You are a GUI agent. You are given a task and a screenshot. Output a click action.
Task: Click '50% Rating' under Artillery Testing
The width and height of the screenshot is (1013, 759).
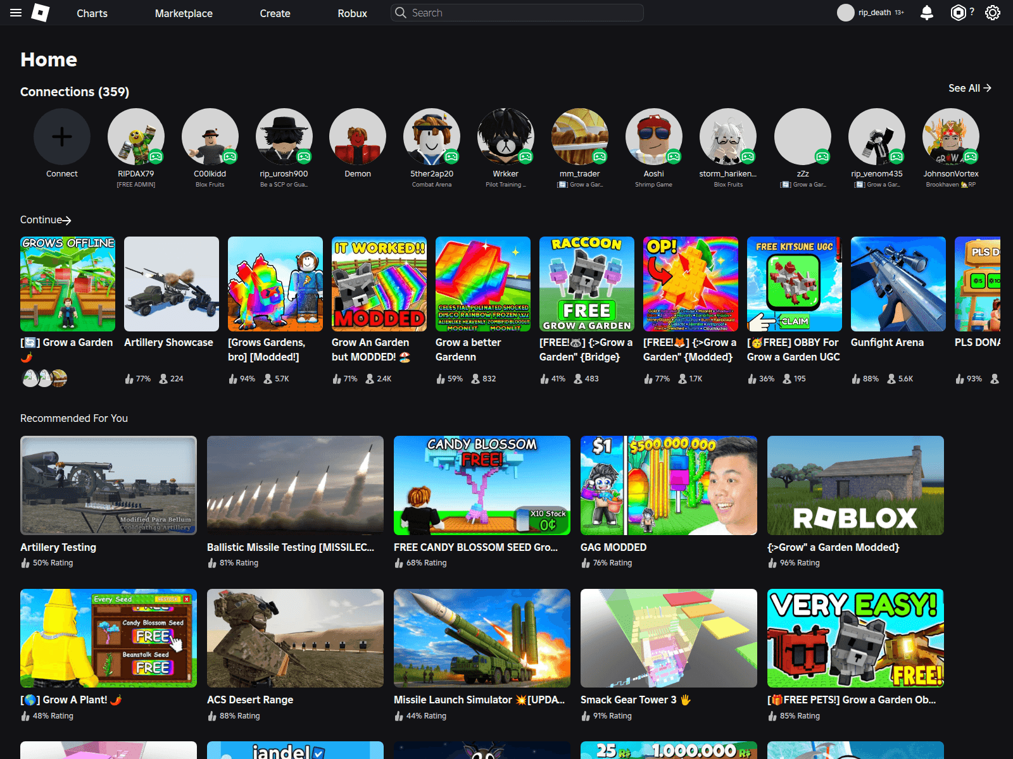tap(53, 563)
